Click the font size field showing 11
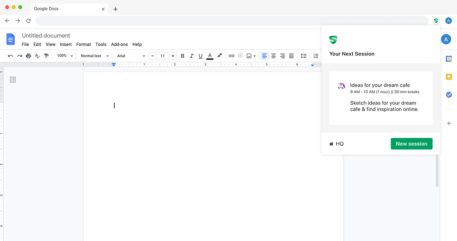Image resolution: width=457 pixels, height=241 pixels. click(163, 56)
